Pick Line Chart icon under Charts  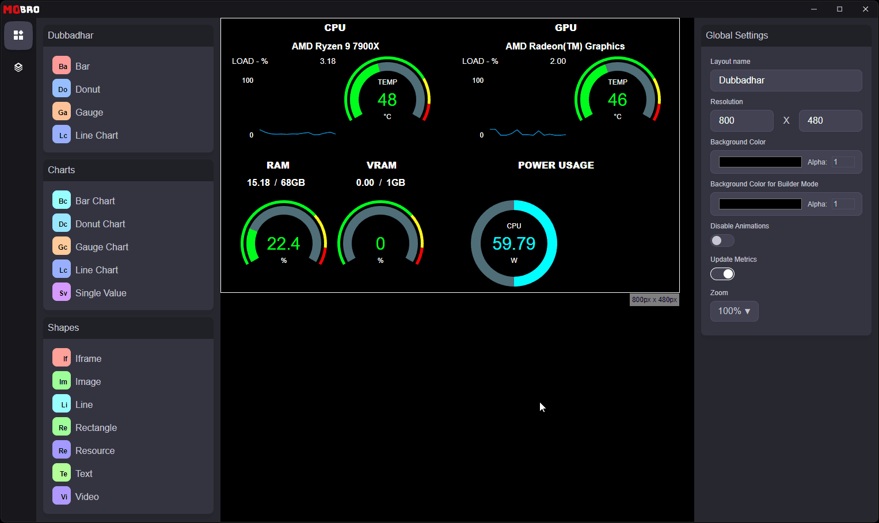pyautogui.click(x=62, y=270)
